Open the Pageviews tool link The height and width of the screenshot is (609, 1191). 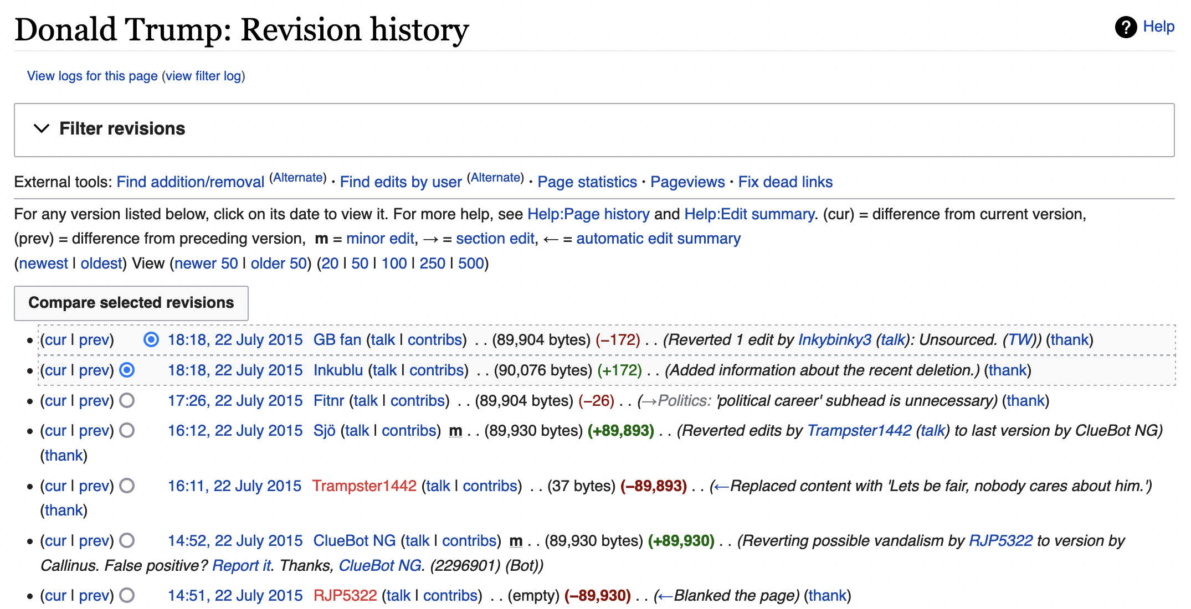687,182
